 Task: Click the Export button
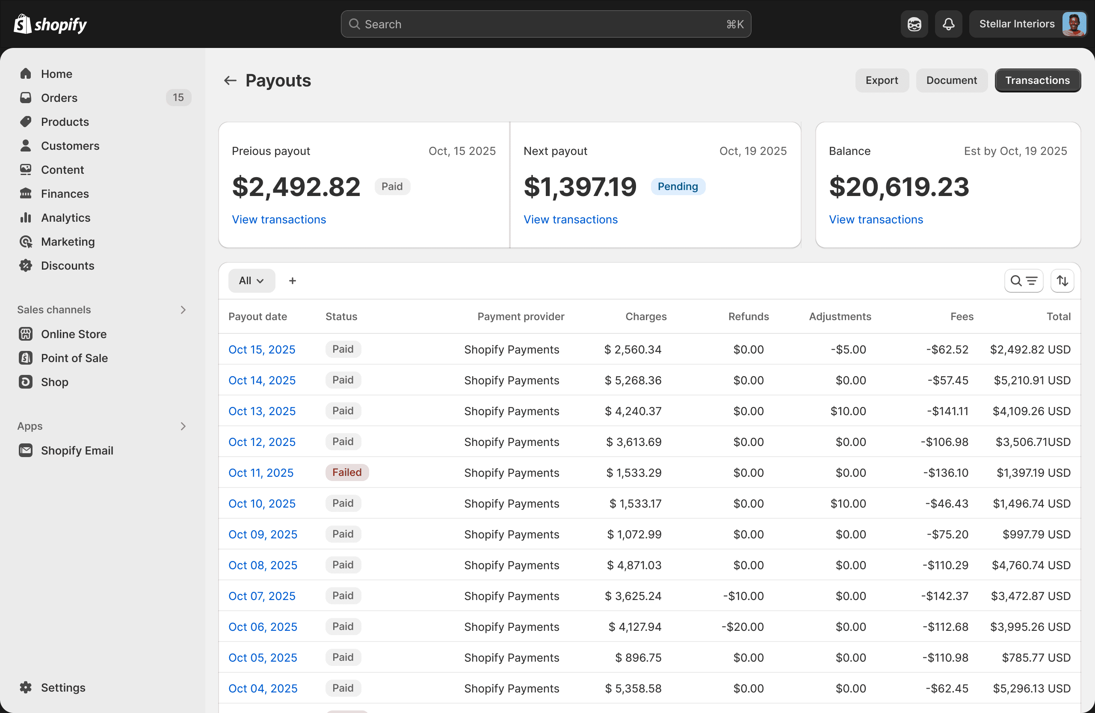882,80
